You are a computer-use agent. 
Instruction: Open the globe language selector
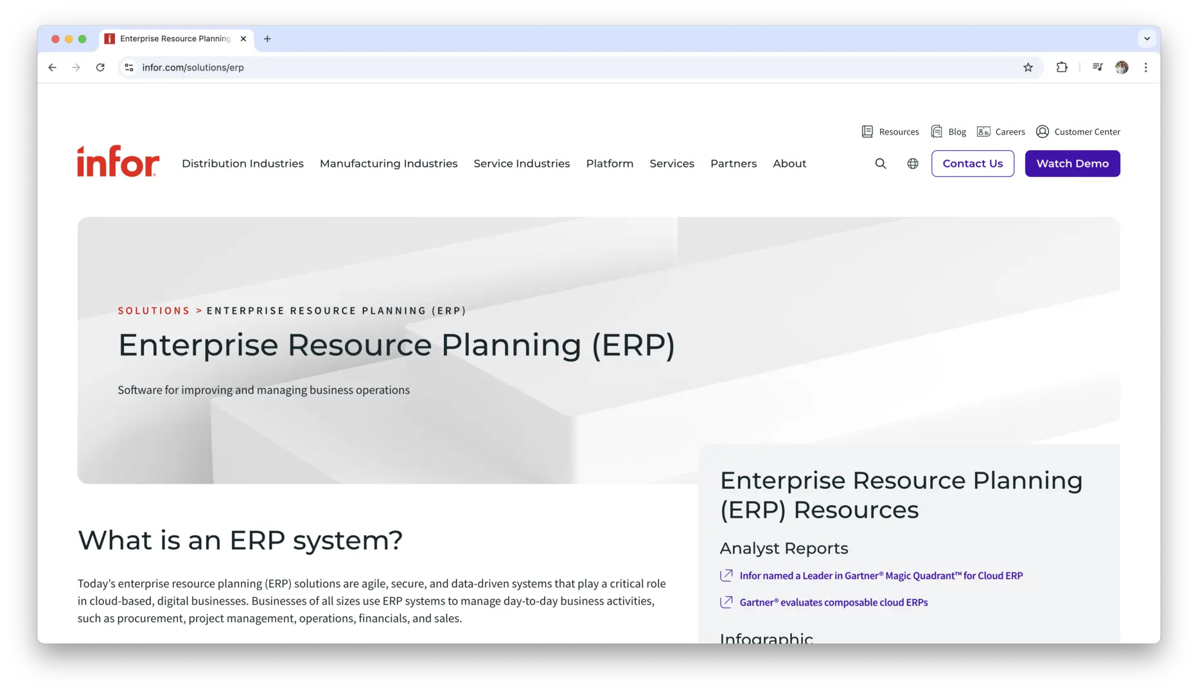click(x=913, y=164)
